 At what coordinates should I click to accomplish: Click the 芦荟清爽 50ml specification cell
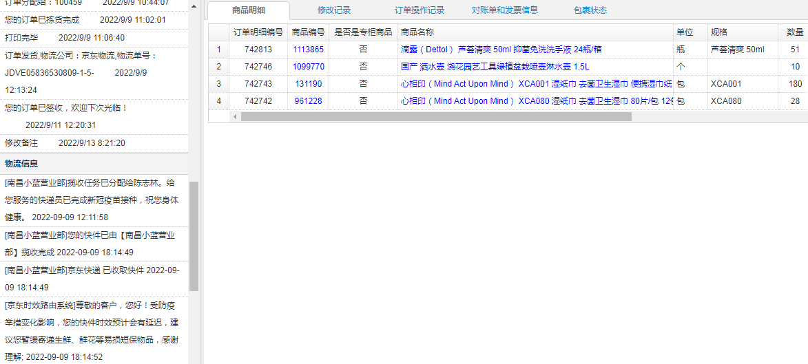point(743,50)
